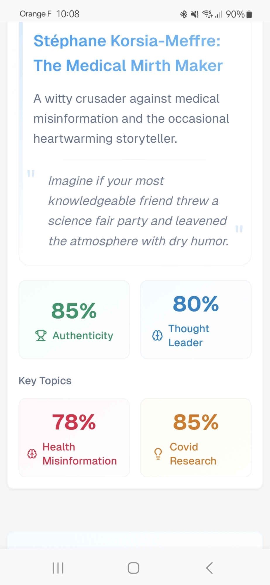
Task: Tap the Wi-Fi signal status icon
Action: 207,14
